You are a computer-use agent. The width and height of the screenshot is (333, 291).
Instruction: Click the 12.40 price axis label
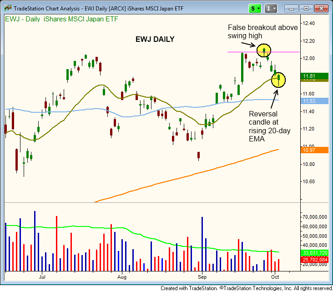(x=309, y=23)
